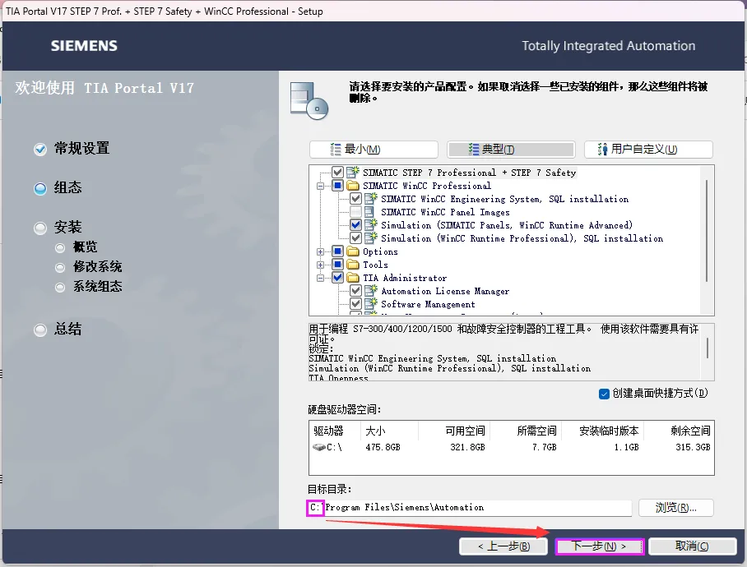Select tree row 'Automation License Manager'
The height and width of the screenshot is (567, 747).
point(445,291)
